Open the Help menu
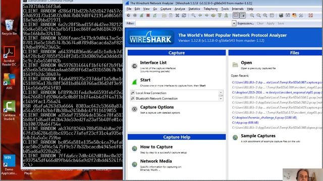 250,9
